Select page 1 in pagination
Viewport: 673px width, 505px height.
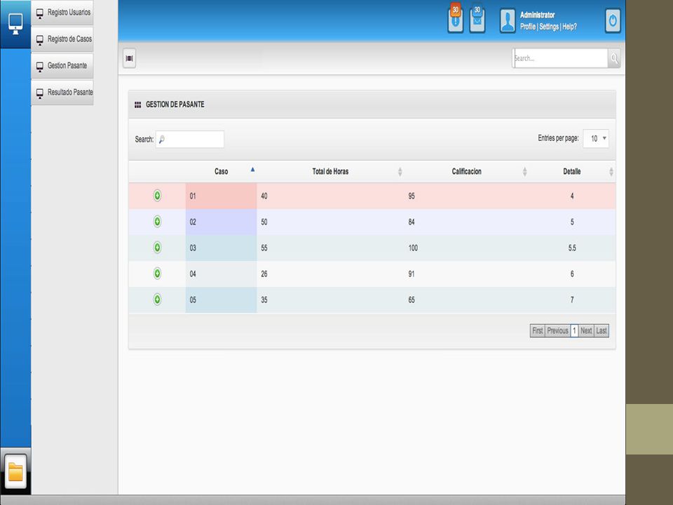click(x=574, y=330)
